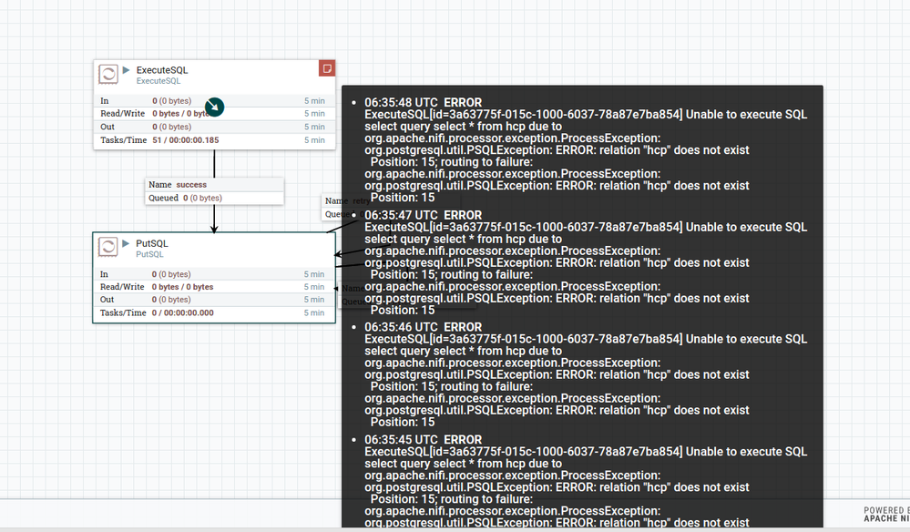Click the red bulletin icon on ExecuteSQL
The width and height of the screenshot is (910, 532).
point(327,68)
